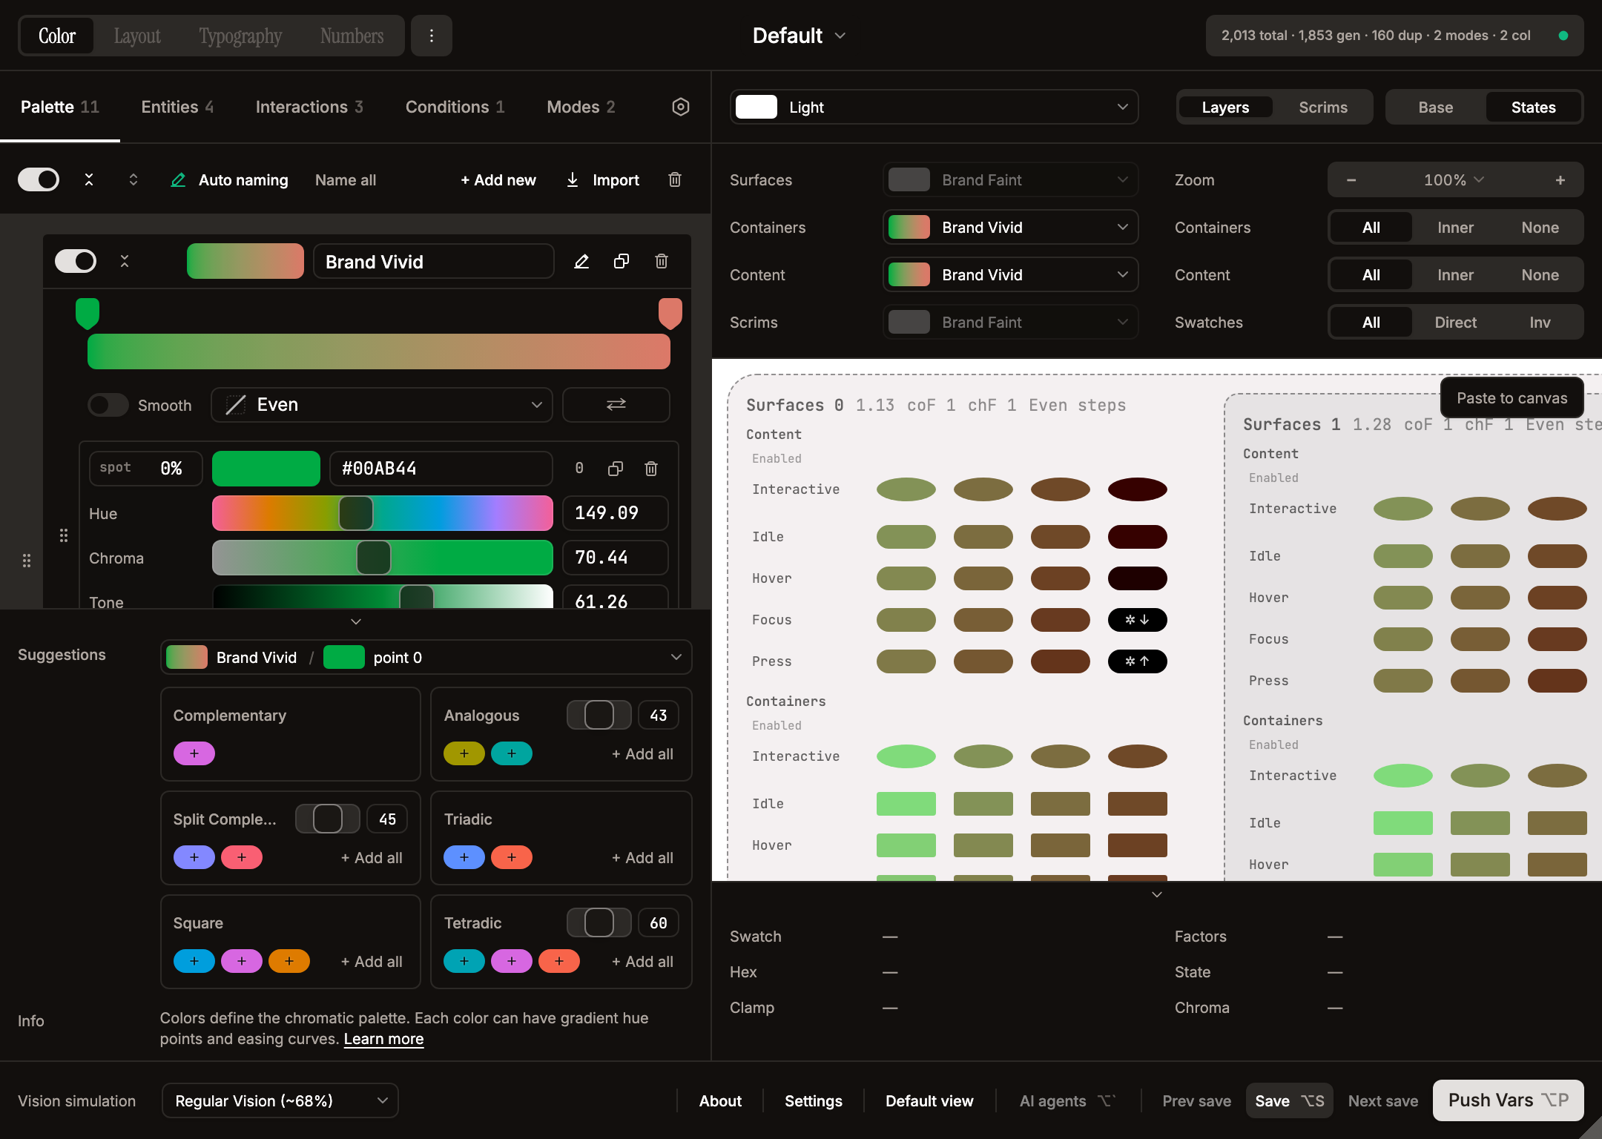Toggle the Analogous suggestion switch

tap(599, 715)
